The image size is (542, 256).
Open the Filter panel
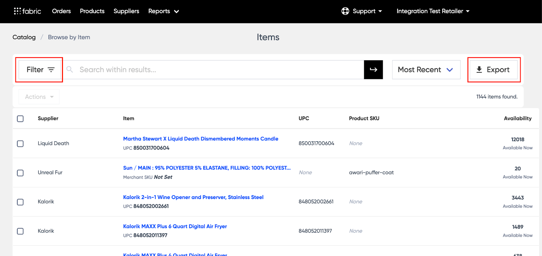coord(40,70)
